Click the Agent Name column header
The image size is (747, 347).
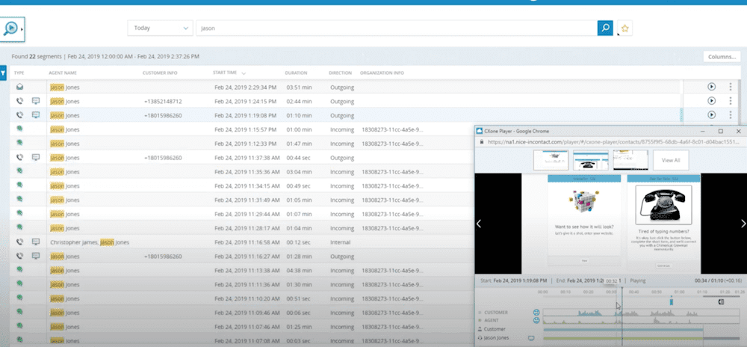[x=63, y=73]
